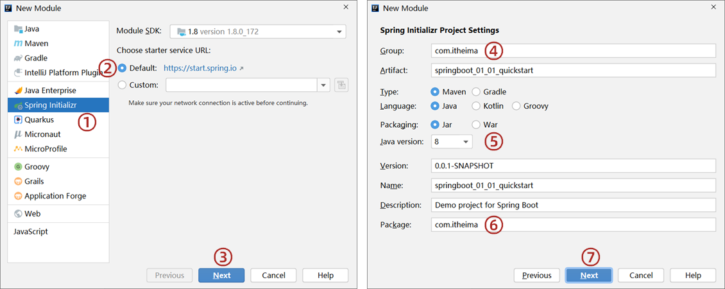Pick the Grails icon in module types
The image size is (725, 289).
click(19, 181)
